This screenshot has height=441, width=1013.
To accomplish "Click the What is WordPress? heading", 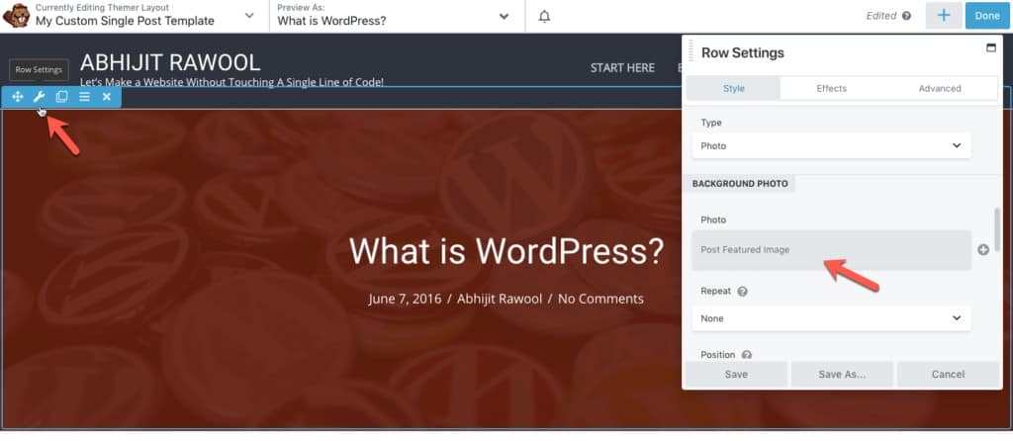I will [506, 251].
